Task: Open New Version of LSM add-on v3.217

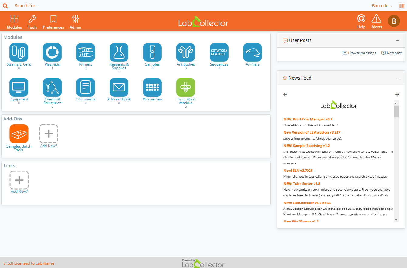Action: [312, 132]
